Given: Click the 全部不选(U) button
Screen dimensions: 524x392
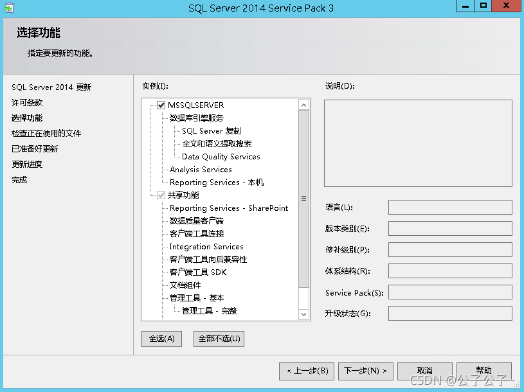Looking at the screenshot, I should [219, 339].
